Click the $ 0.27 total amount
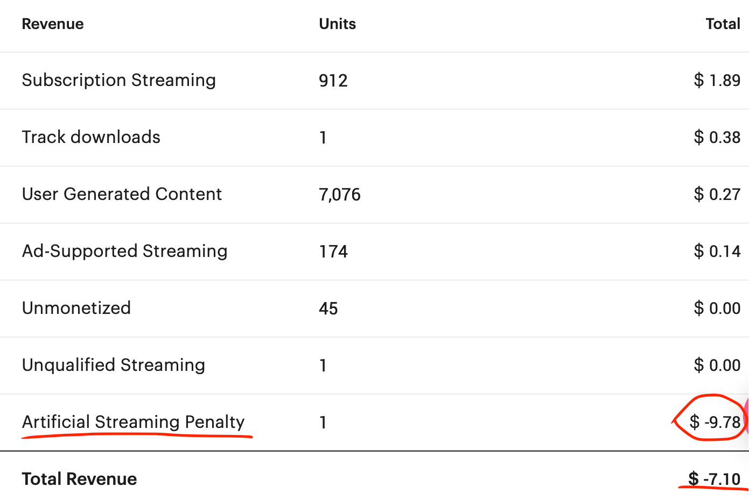This screenshot has width=749, height=501. pos(717,194)
